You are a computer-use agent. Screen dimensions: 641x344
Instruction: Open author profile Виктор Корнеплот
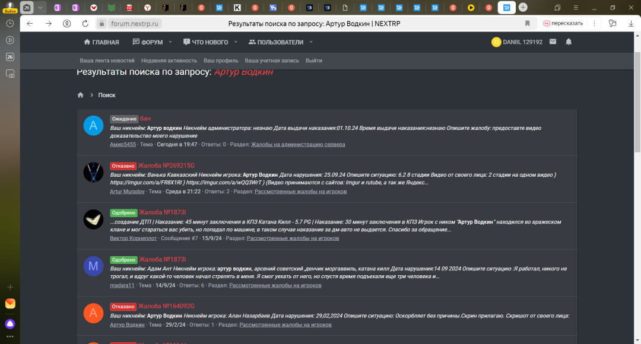[134, 238]
